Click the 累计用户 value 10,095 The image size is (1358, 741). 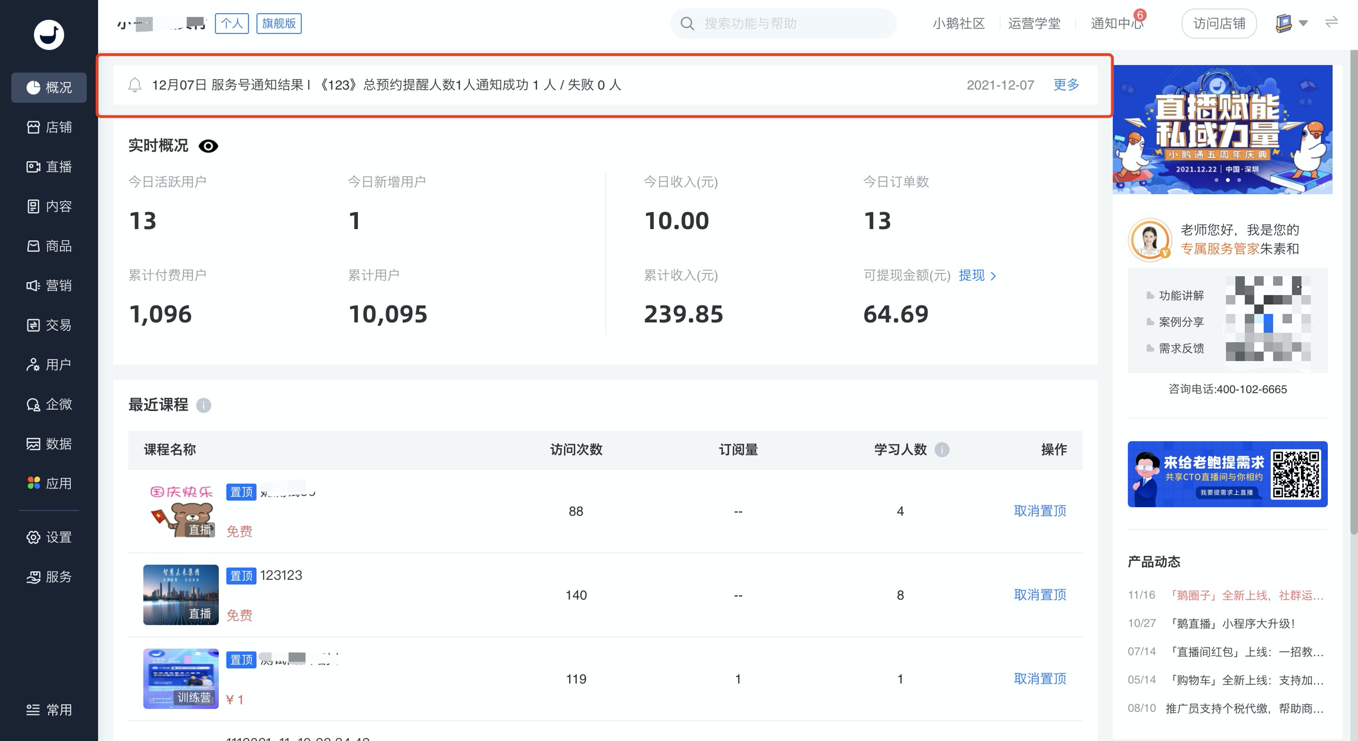click(388, 314)
